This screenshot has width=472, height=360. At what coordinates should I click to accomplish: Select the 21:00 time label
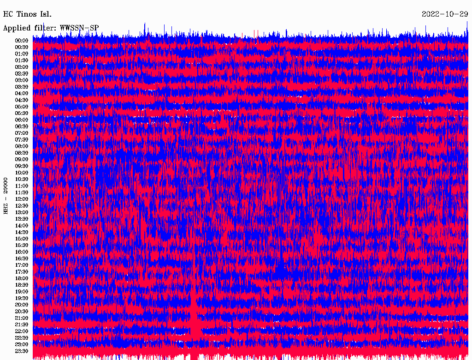click(x=22, y=318)
